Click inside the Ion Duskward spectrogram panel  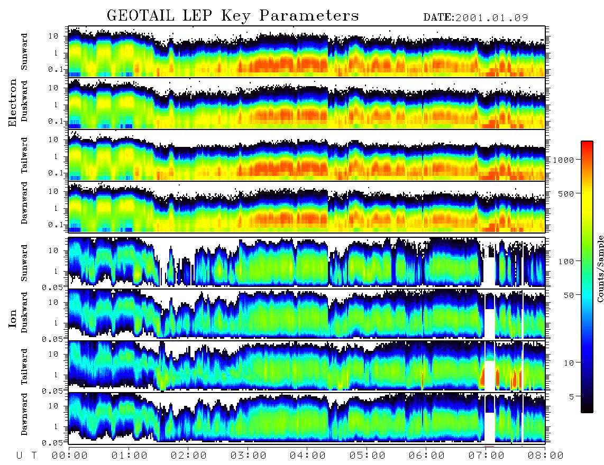click(x=307, y=314)
